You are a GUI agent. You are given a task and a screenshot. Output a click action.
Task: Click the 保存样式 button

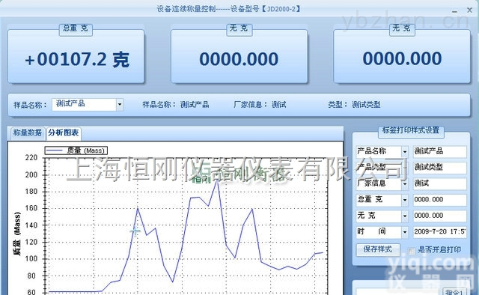(378, 249)
